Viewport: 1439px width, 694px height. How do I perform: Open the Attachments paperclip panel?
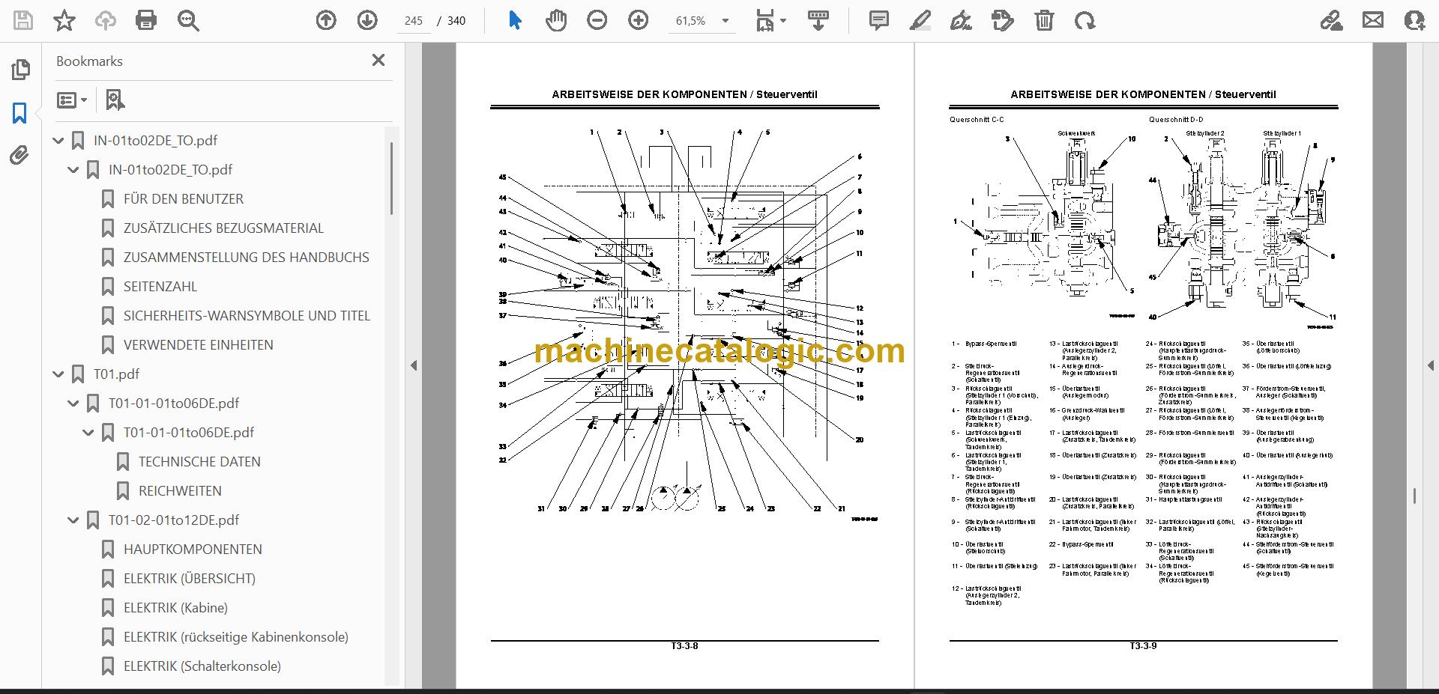(19, 155)
